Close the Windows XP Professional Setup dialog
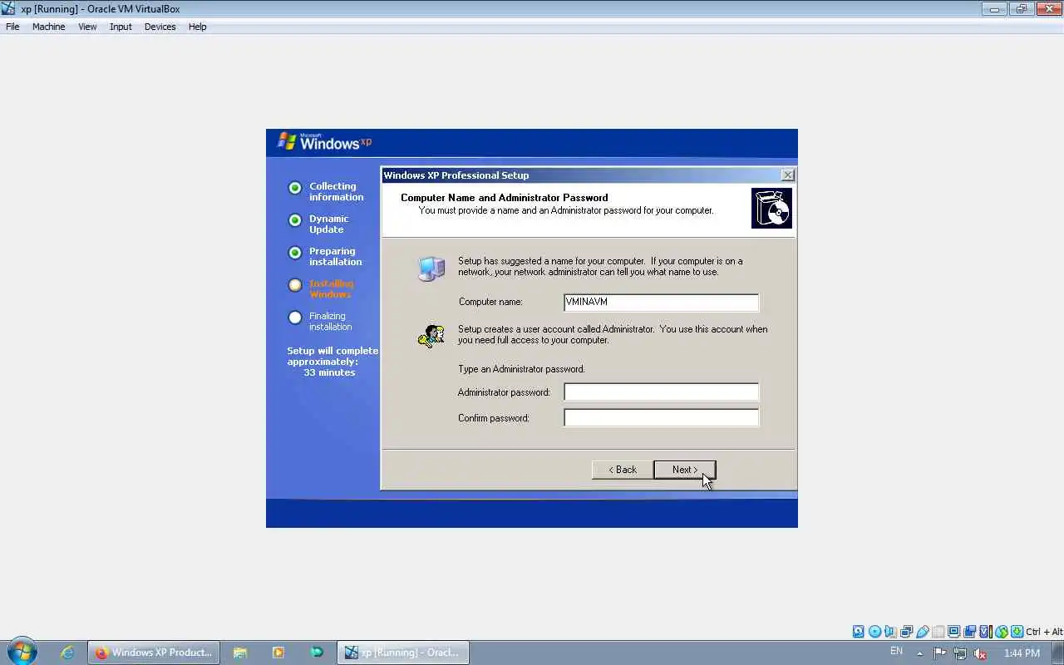 787,175
